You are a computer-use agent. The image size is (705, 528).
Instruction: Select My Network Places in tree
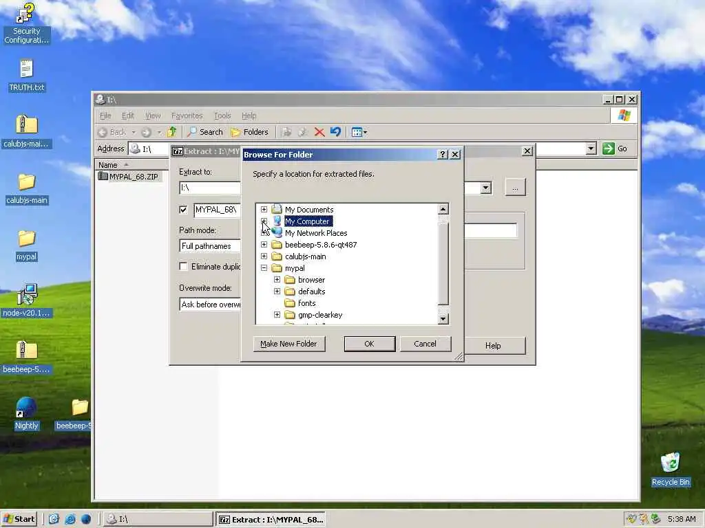click(x=315, y=233)
